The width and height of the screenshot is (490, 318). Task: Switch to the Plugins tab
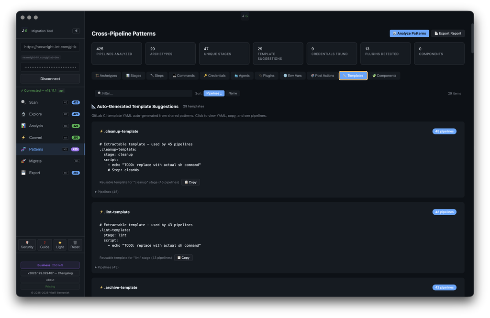[x=267, y=76]
